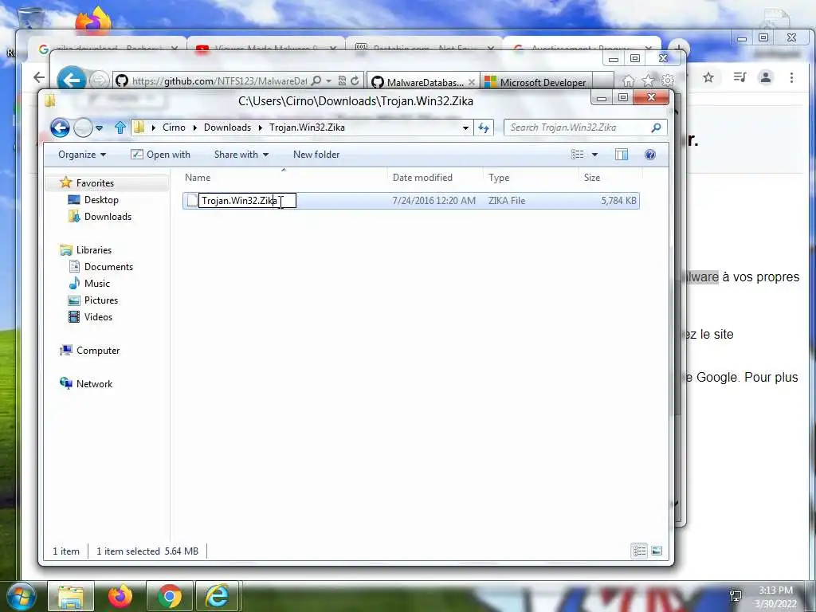Image resolution: width=816 pixels, height=612 pixels.
Task: Refresh page in Internet Explorer
Action: click(355, 80)
